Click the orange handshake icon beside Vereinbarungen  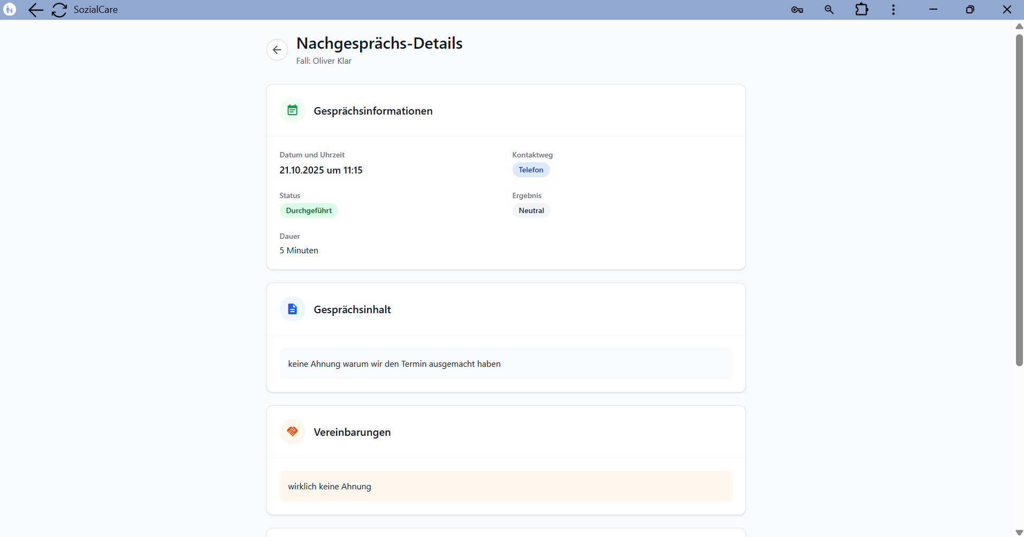[293, 432]
